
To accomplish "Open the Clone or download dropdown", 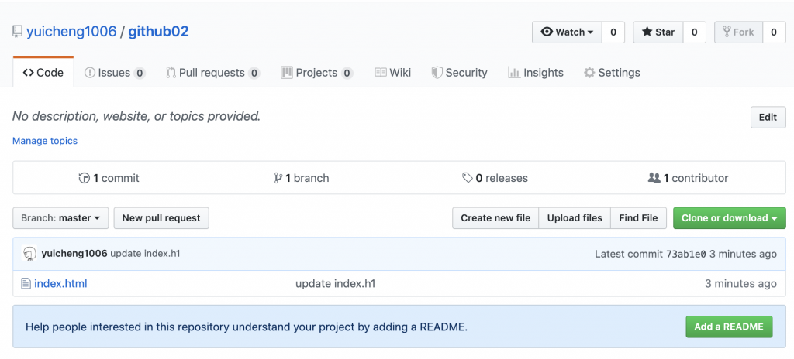I will (729, 218).
